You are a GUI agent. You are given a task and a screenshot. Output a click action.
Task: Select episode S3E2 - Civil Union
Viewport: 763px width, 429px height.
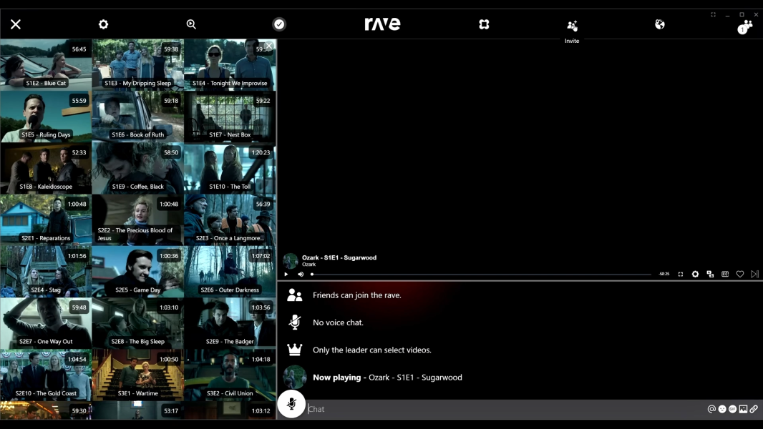(230, 375)
